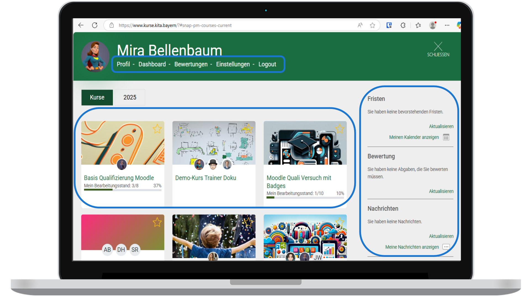Open the browser extensions puzzle icon
Viewport: 530px width, 298px height.
(403, 25)
